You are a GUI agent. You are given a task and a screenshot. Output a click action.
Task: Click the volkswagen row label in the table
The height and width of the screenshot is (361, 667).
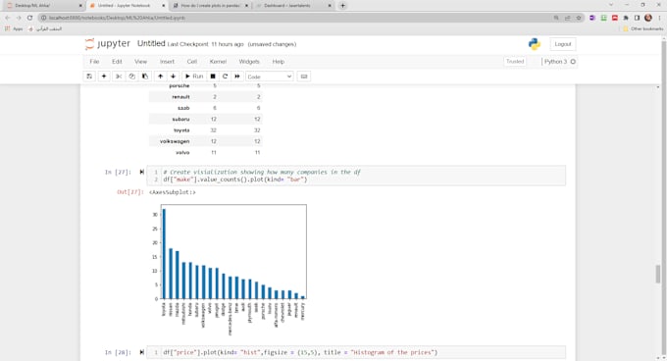(x=175, y=141)
